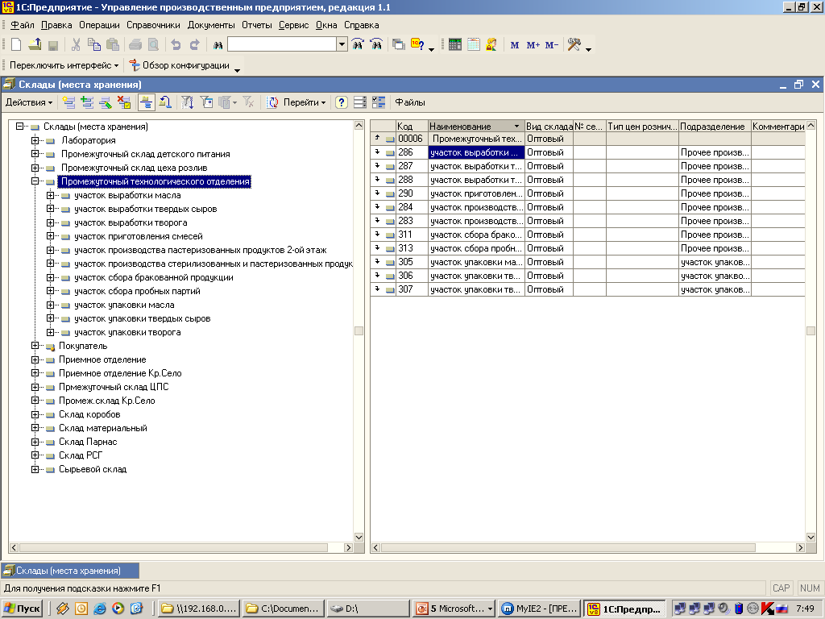Click the yellow Help question mark icon
The width and height of the screenshot is (825, 619).
coord(342,102)
